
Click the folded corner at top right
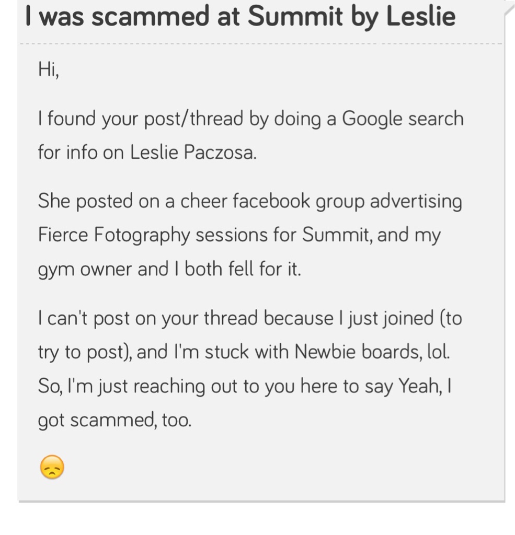[510, 7]
